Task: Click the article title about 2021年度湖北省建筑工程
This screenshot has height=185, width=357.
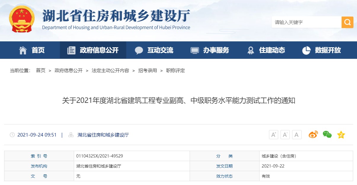Action: [x=179, y=100]
